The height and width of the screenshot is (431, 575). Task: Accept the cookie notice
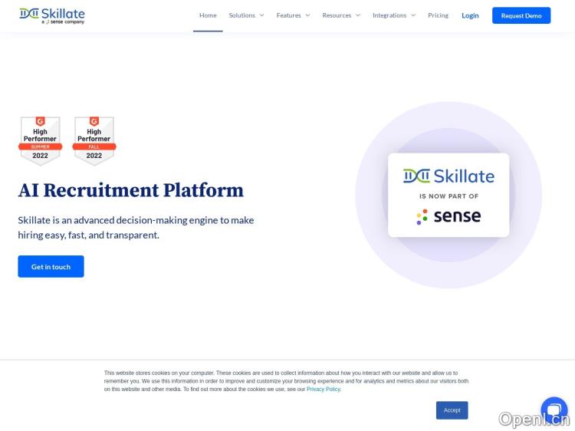(452, 410)
